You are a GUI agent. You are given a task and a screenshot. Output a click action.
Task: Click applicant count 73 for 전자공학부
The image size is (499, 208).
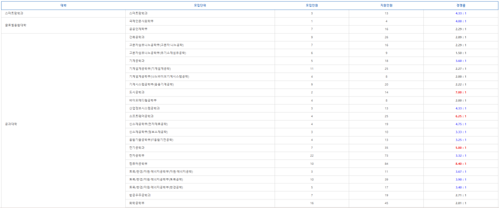click(x=387, y=156)
